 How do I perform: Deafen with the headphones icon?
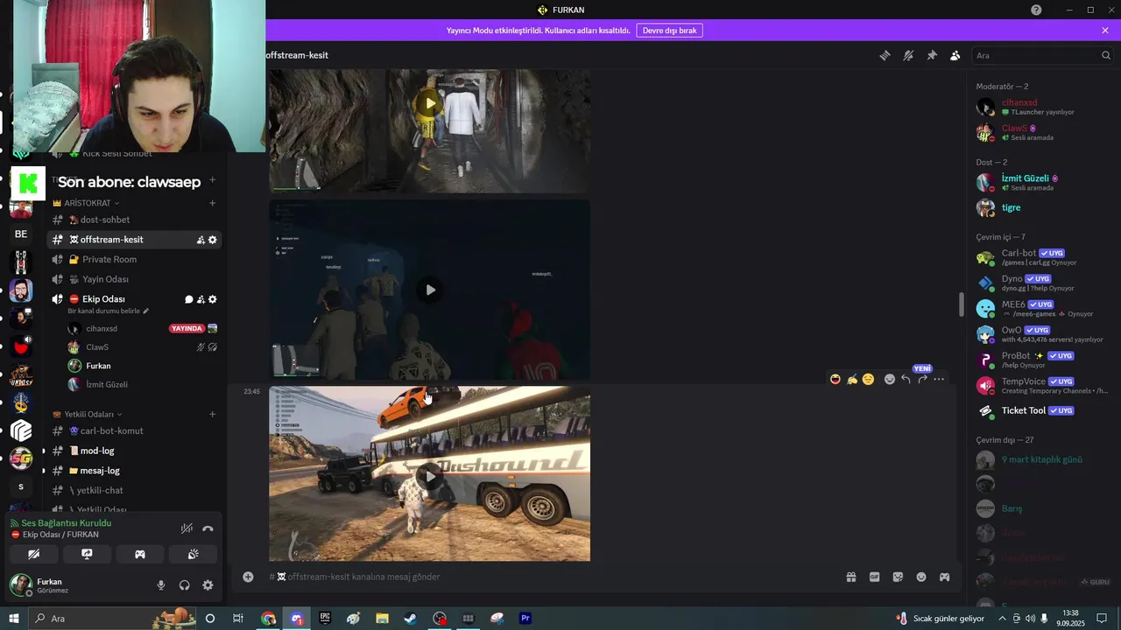(x=184, y=585)
